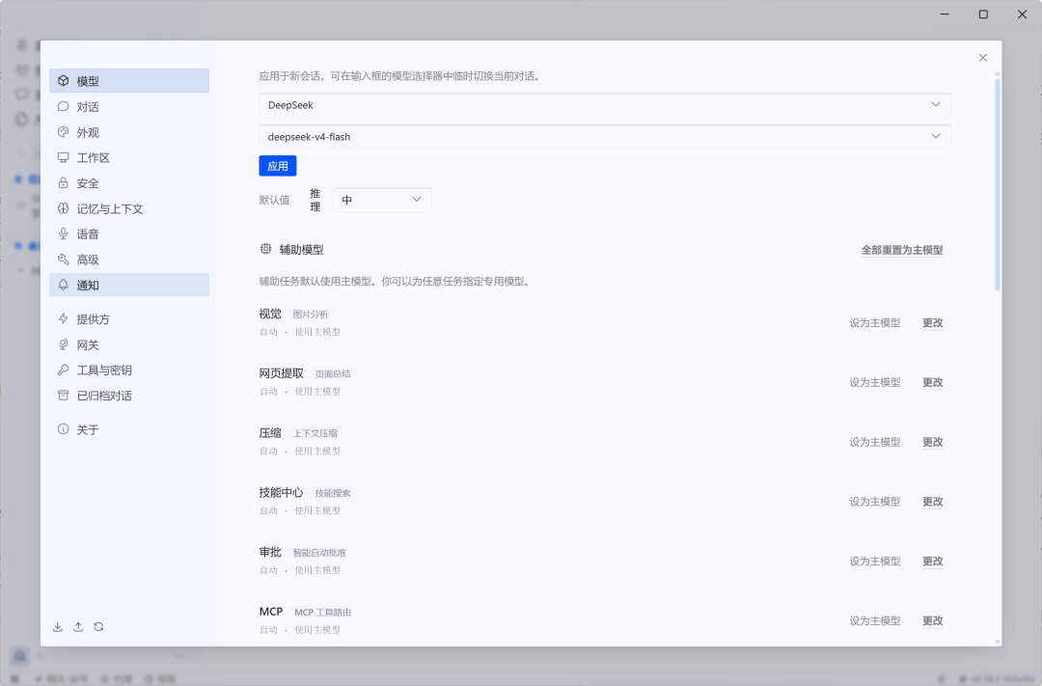Click the microphone icon beside 语音
The height and width of the screenshot is (686, 1042).
pos(63,234)
